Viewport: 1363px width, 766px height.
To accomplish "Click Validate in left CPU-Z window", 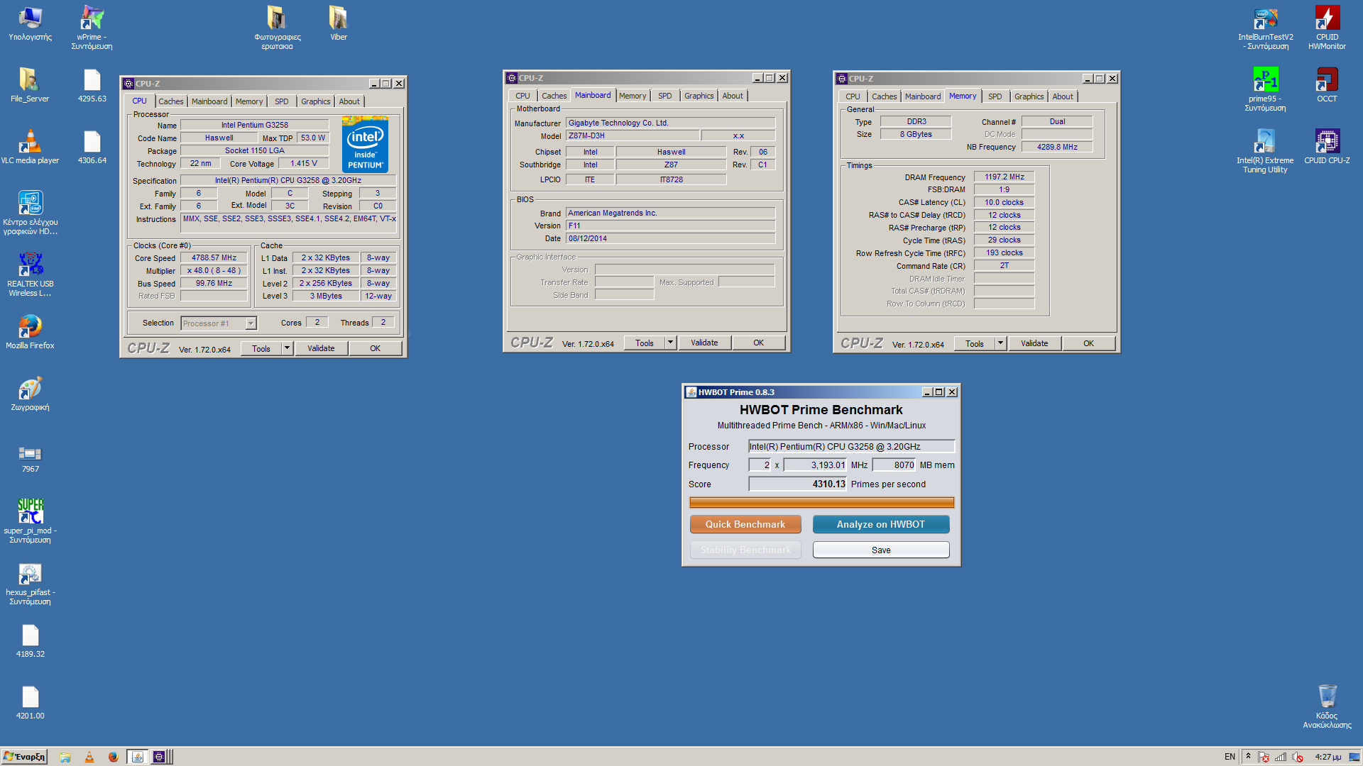I will (321, 348).
